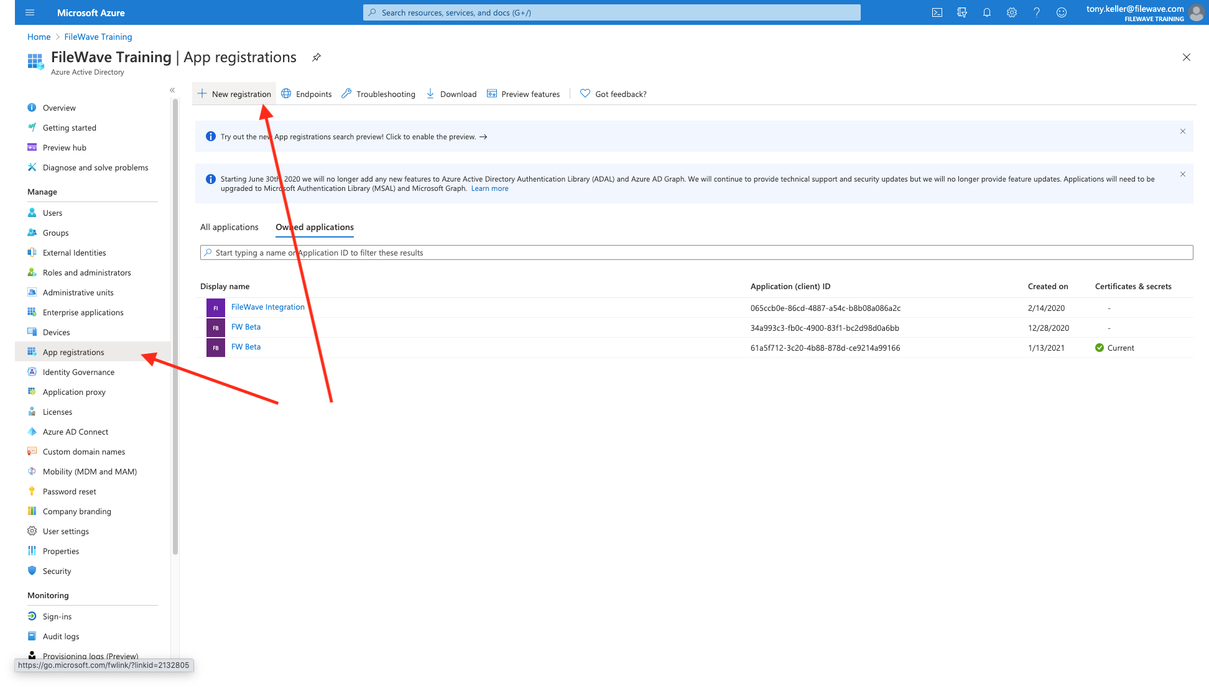The width and height of the screenshot is (1209, 689).
Task: Collapse the left navigation with double chevron
Action: [x=172, y=90]
